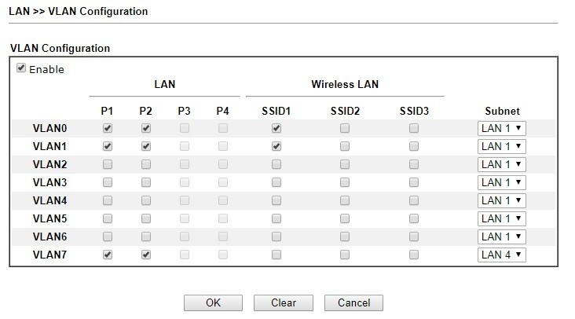
Task: Uncheck P2 for VLAN7
Action: click(x=146, y=255)
